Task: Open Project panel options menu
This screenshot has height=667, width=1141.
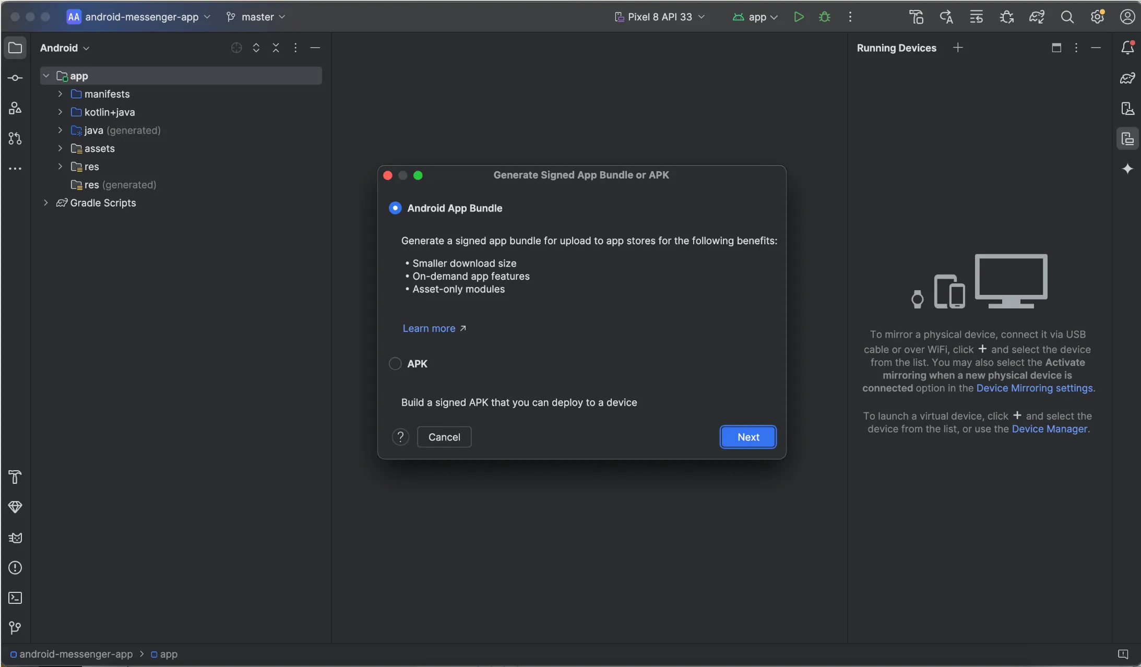Action: pos(295,47)
